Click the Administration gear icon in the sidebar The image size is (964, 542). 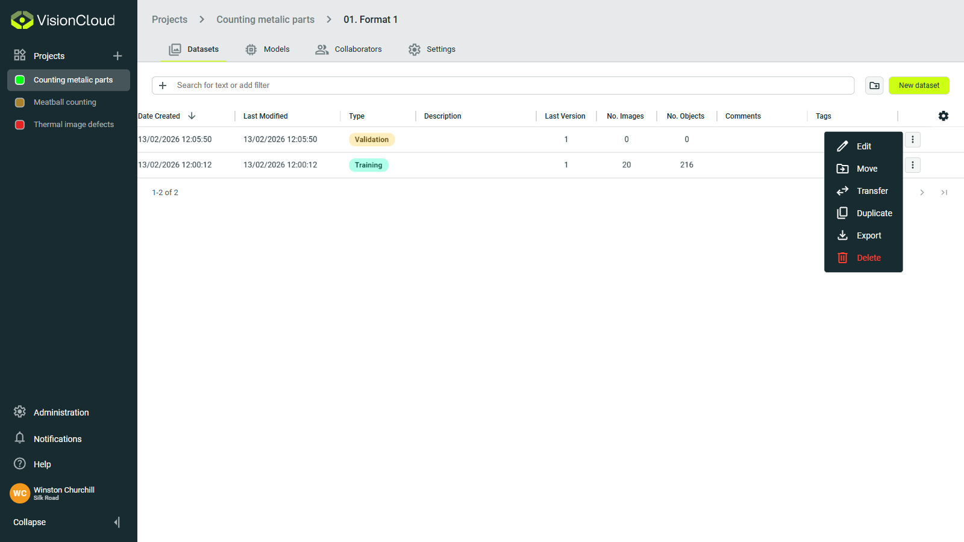20,412
